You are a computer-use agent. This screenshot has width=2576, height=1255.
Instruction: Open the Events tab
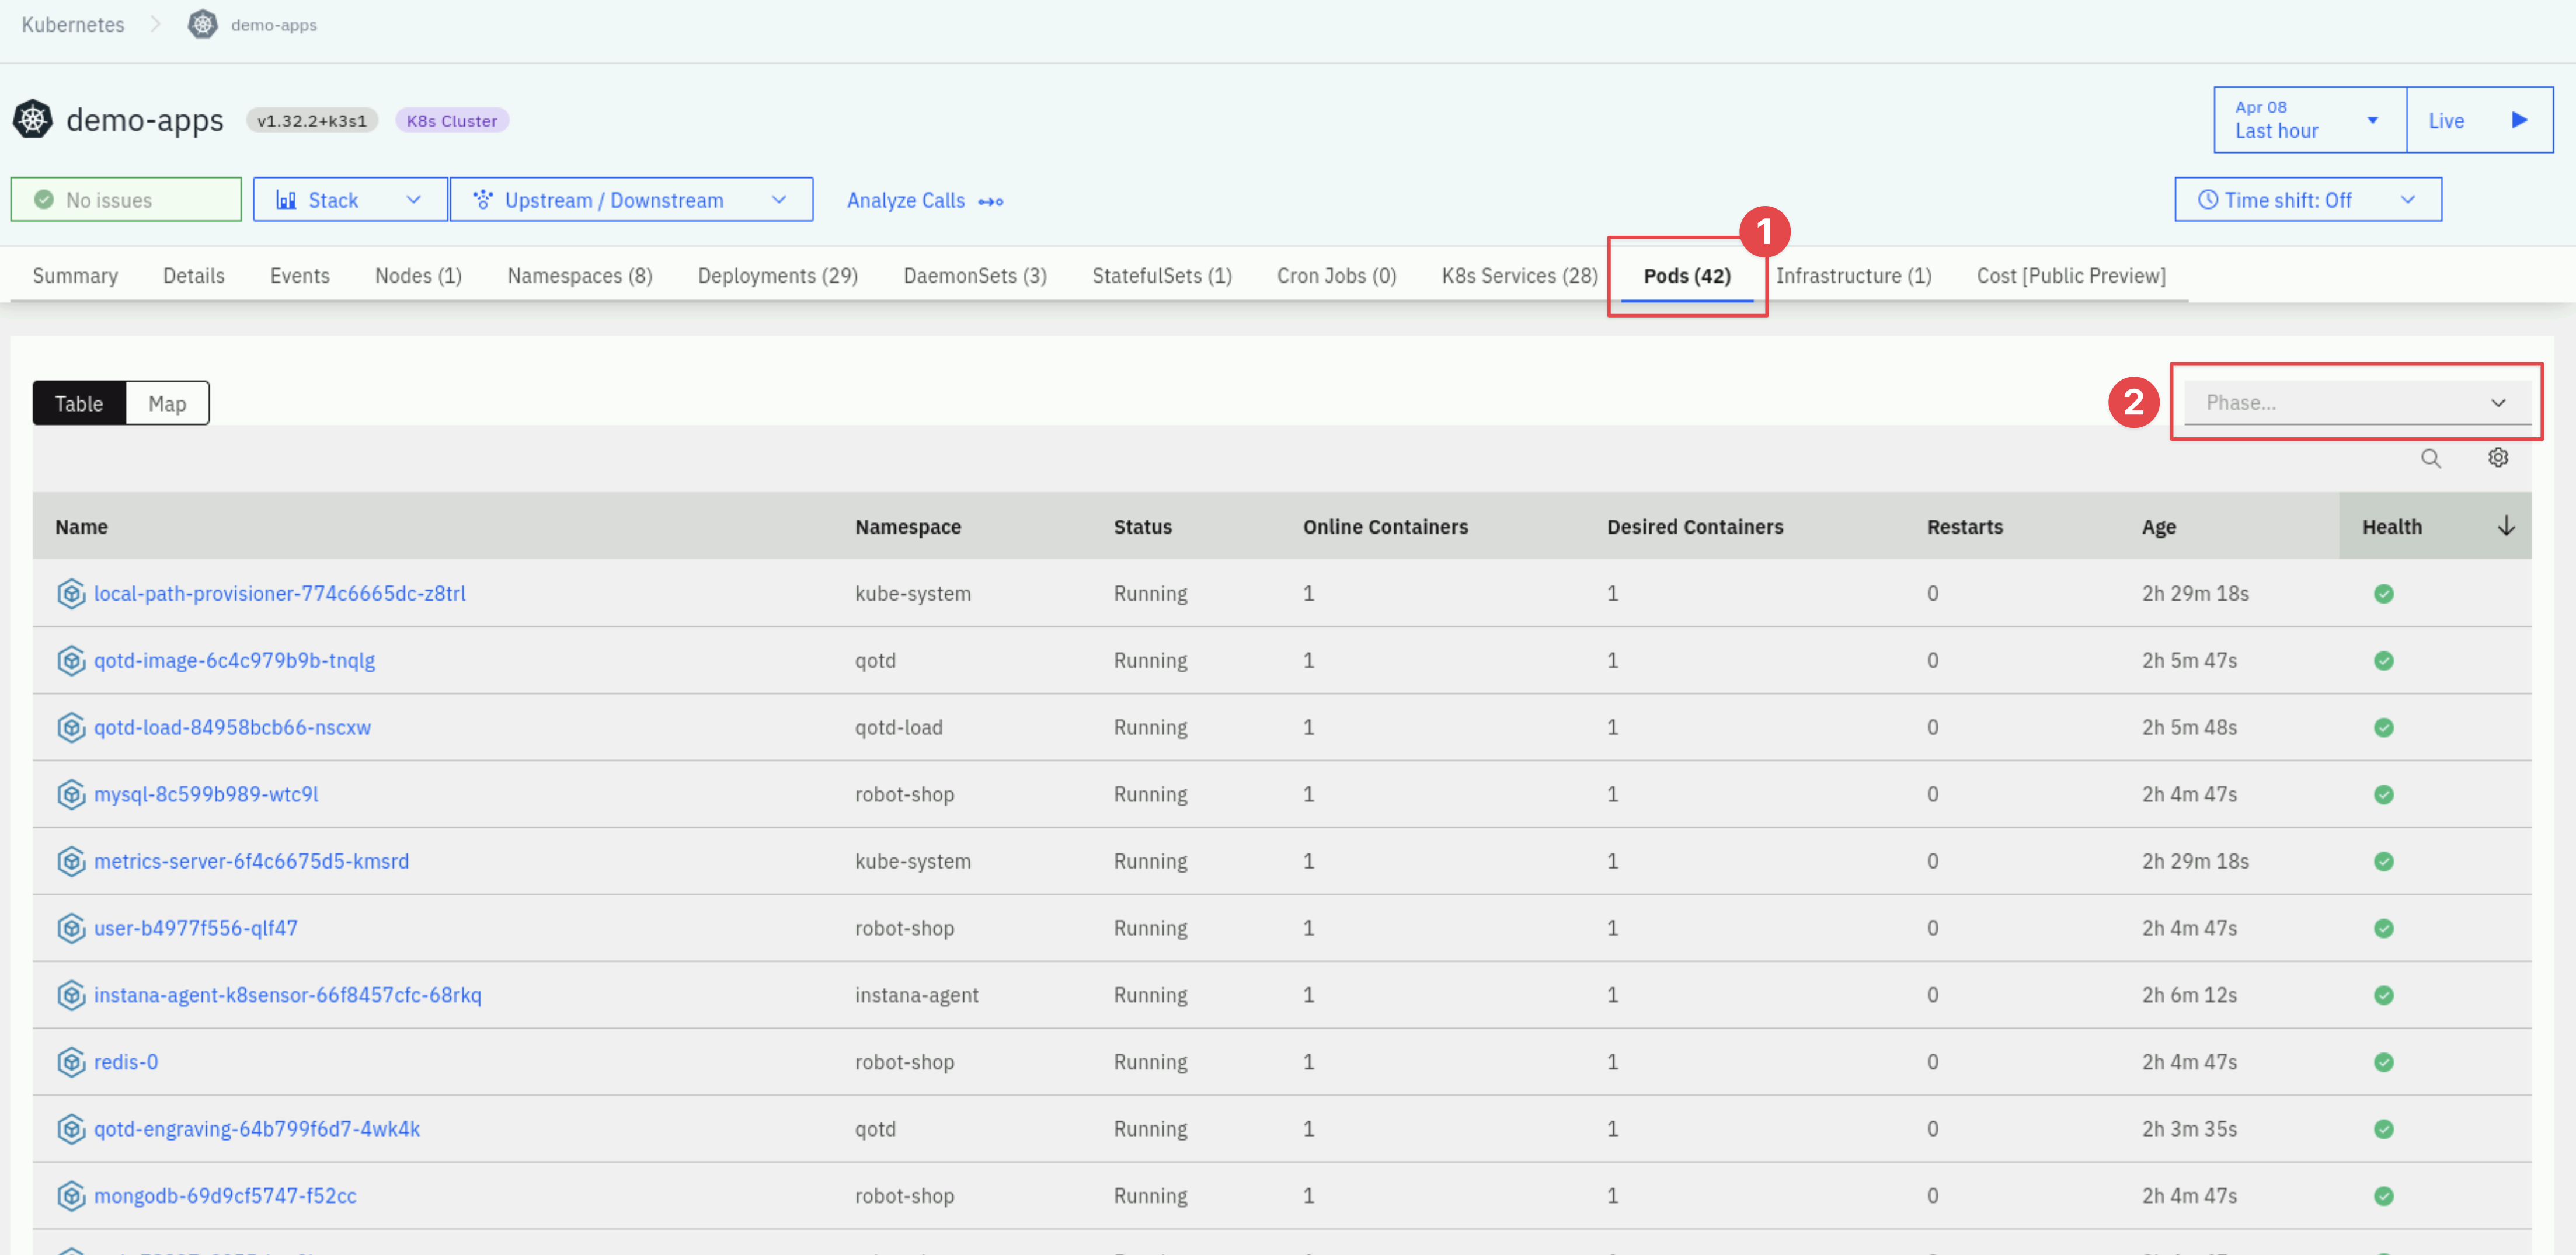pos(300,276)
